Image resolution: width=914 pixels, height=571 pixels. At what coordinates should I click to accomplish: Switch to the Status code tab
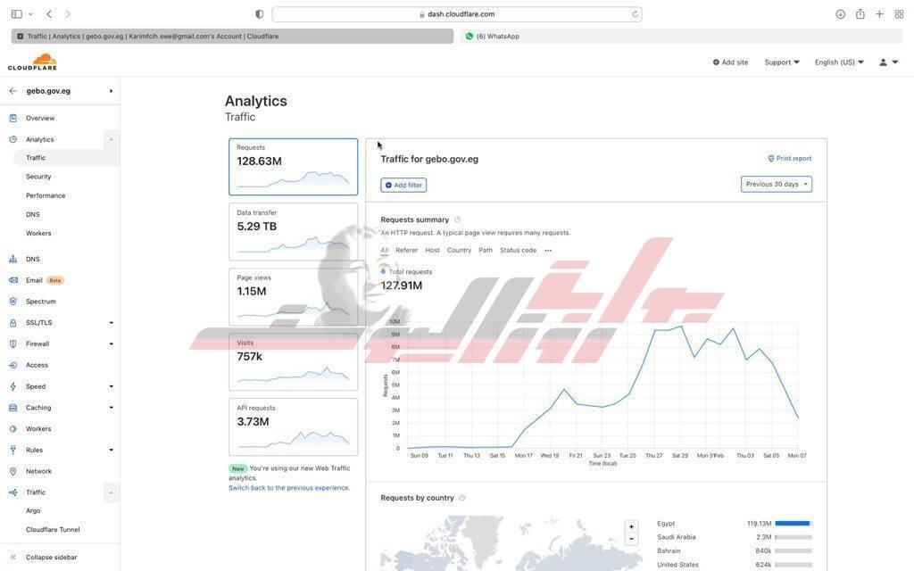[x=518, y=251]
